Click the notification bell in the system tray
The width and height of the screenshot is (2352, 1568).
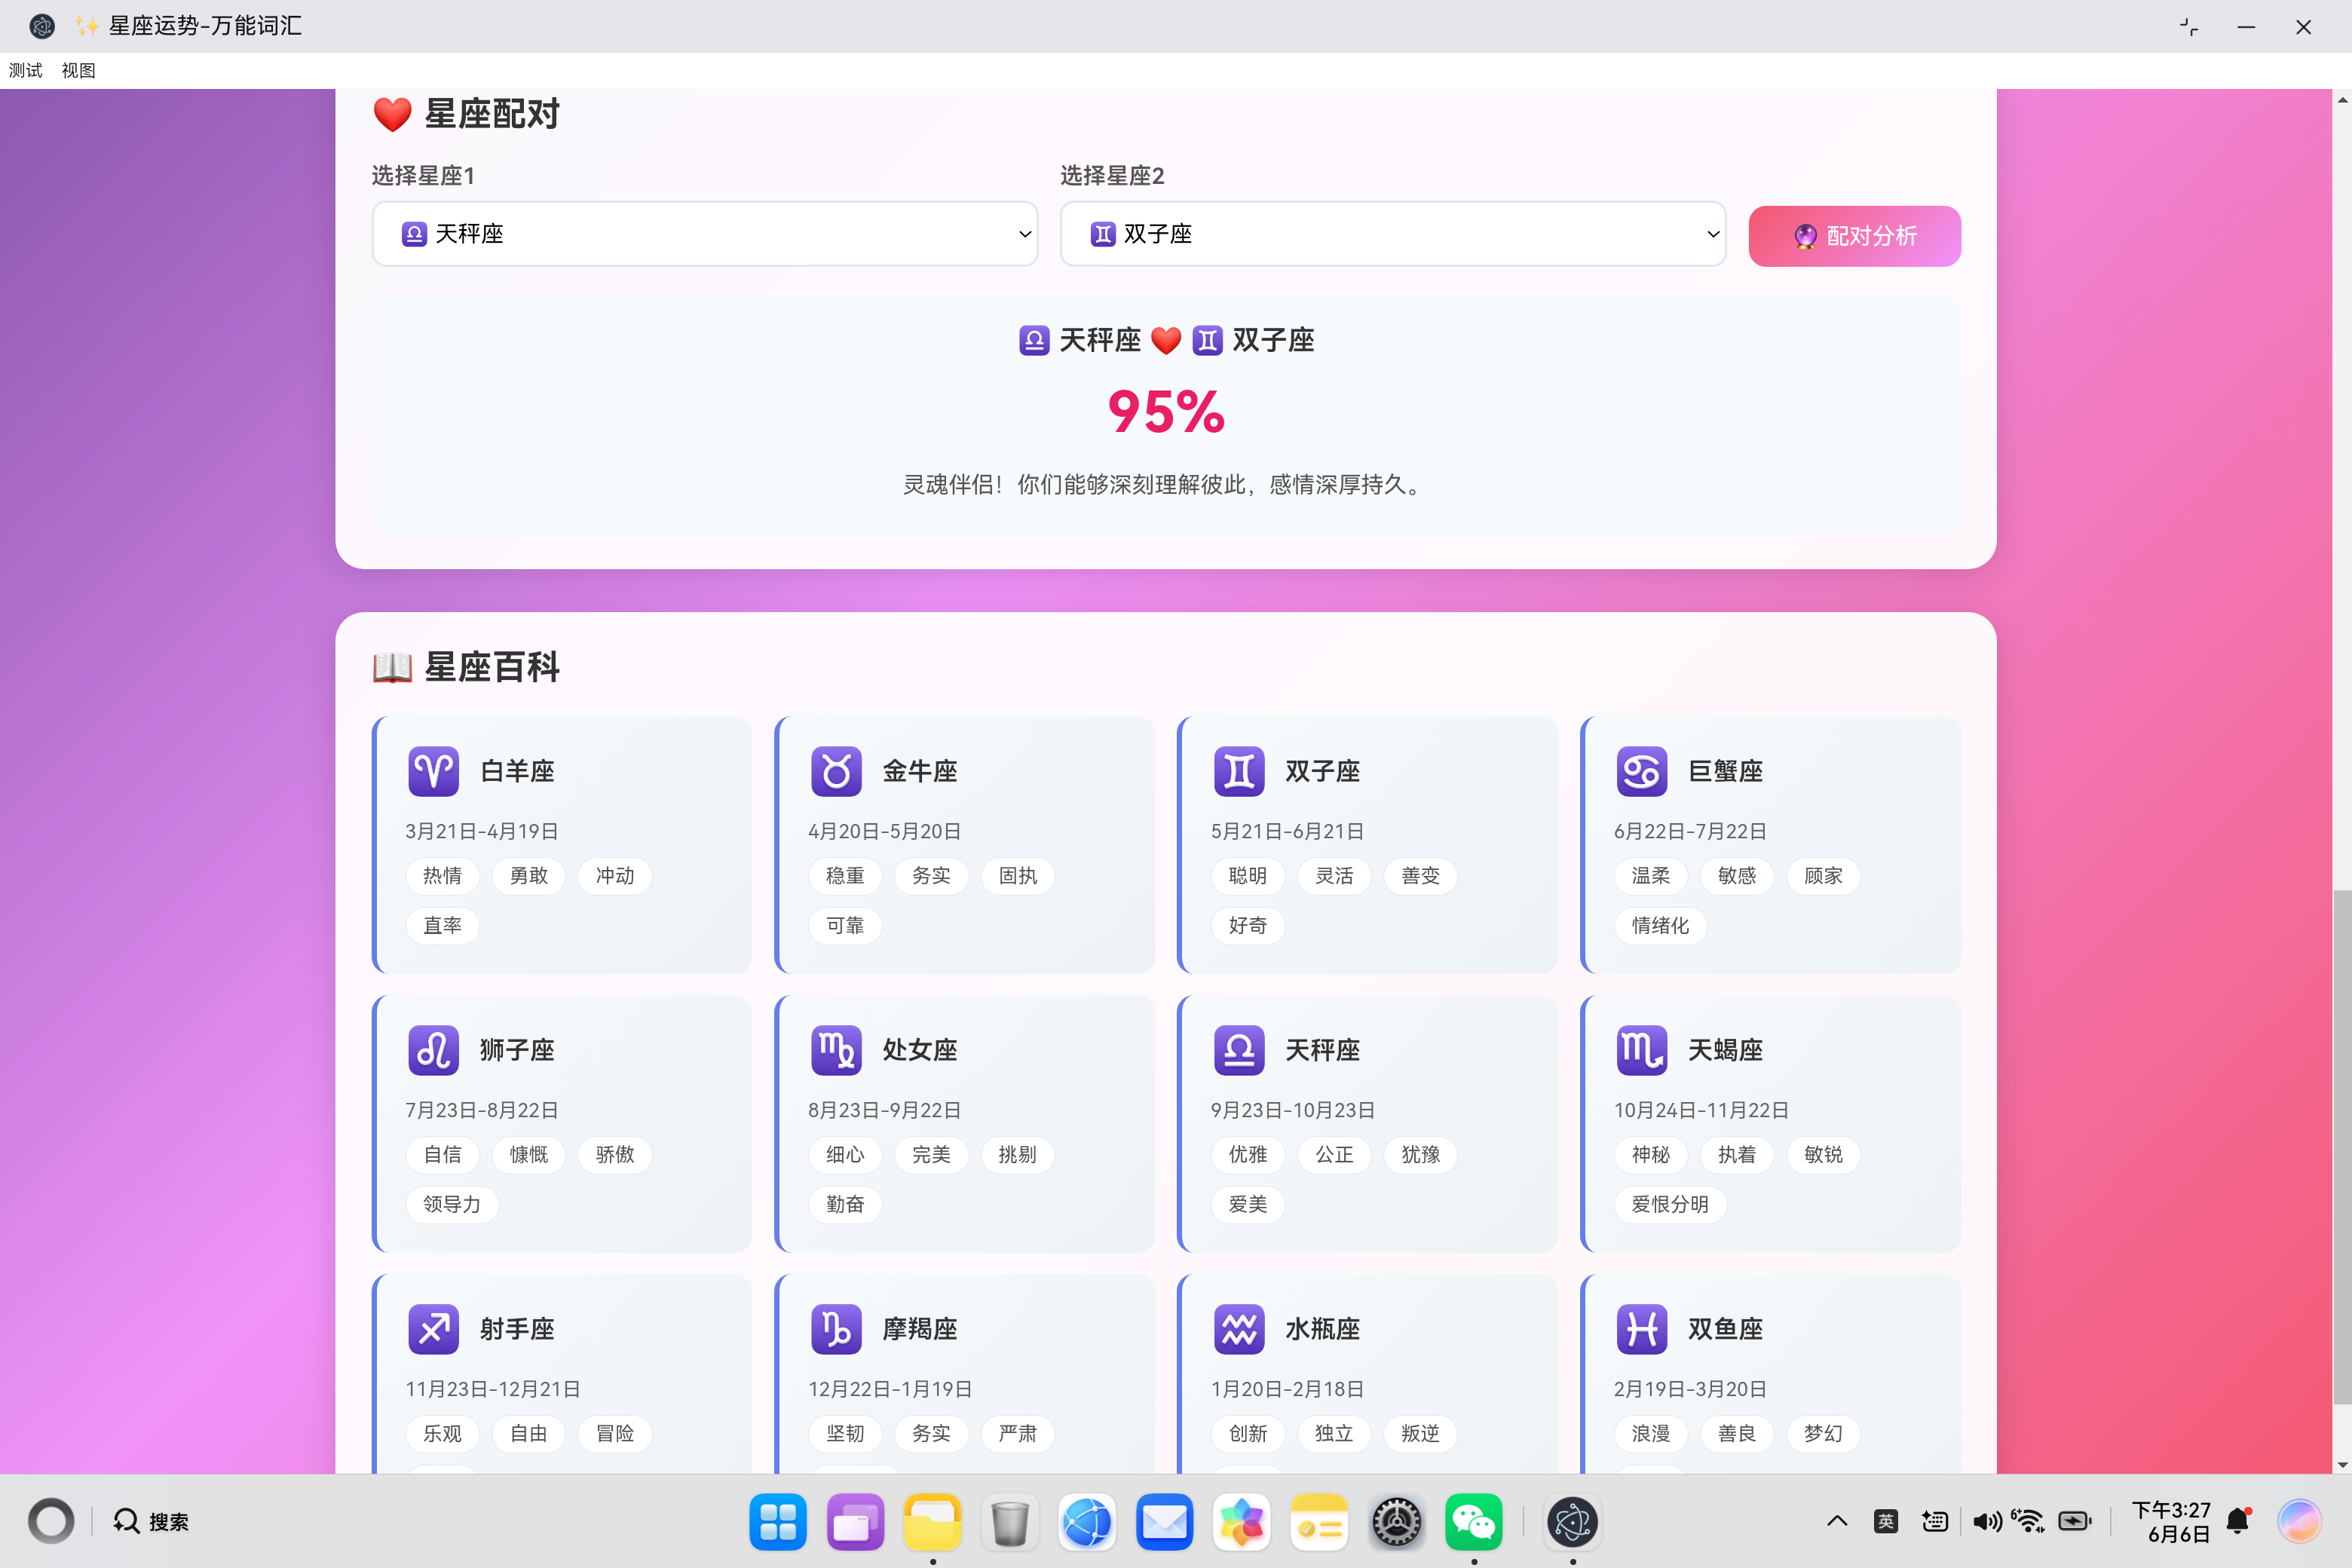[x=2239, y=1521]
